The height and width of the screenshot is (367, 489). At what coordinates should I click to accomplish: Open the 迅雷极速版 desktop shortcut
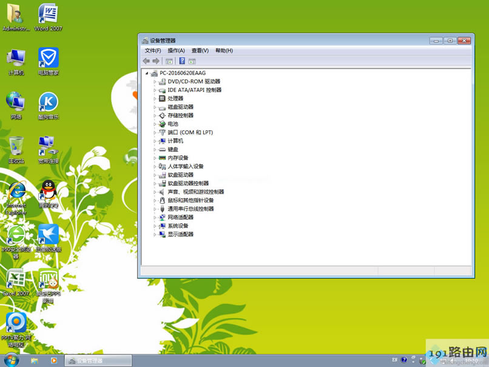tap(49, 238)
